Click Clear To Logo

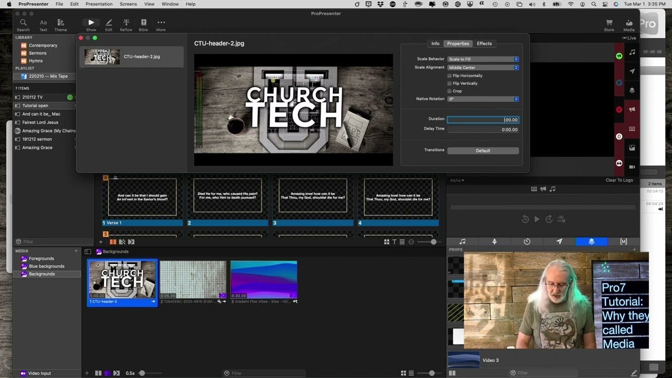click(619, 180)
